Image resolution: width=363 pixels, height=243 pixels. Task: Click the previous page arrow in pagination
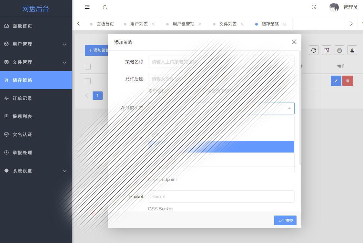[x=86, y=96]
